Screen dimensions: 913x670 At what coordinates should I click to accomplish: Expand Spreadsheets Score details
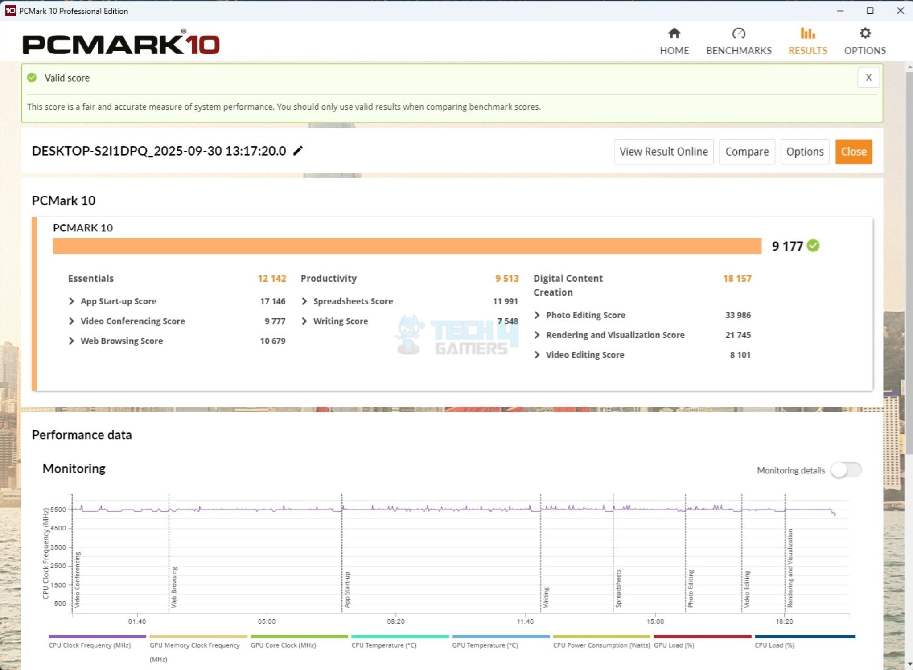pos(304,301)
